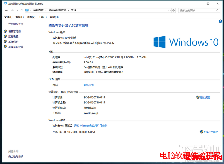Open the 帮助(H) menu
Image resolution: width=224 pixels, height=164 pixels.
[54, 17]
